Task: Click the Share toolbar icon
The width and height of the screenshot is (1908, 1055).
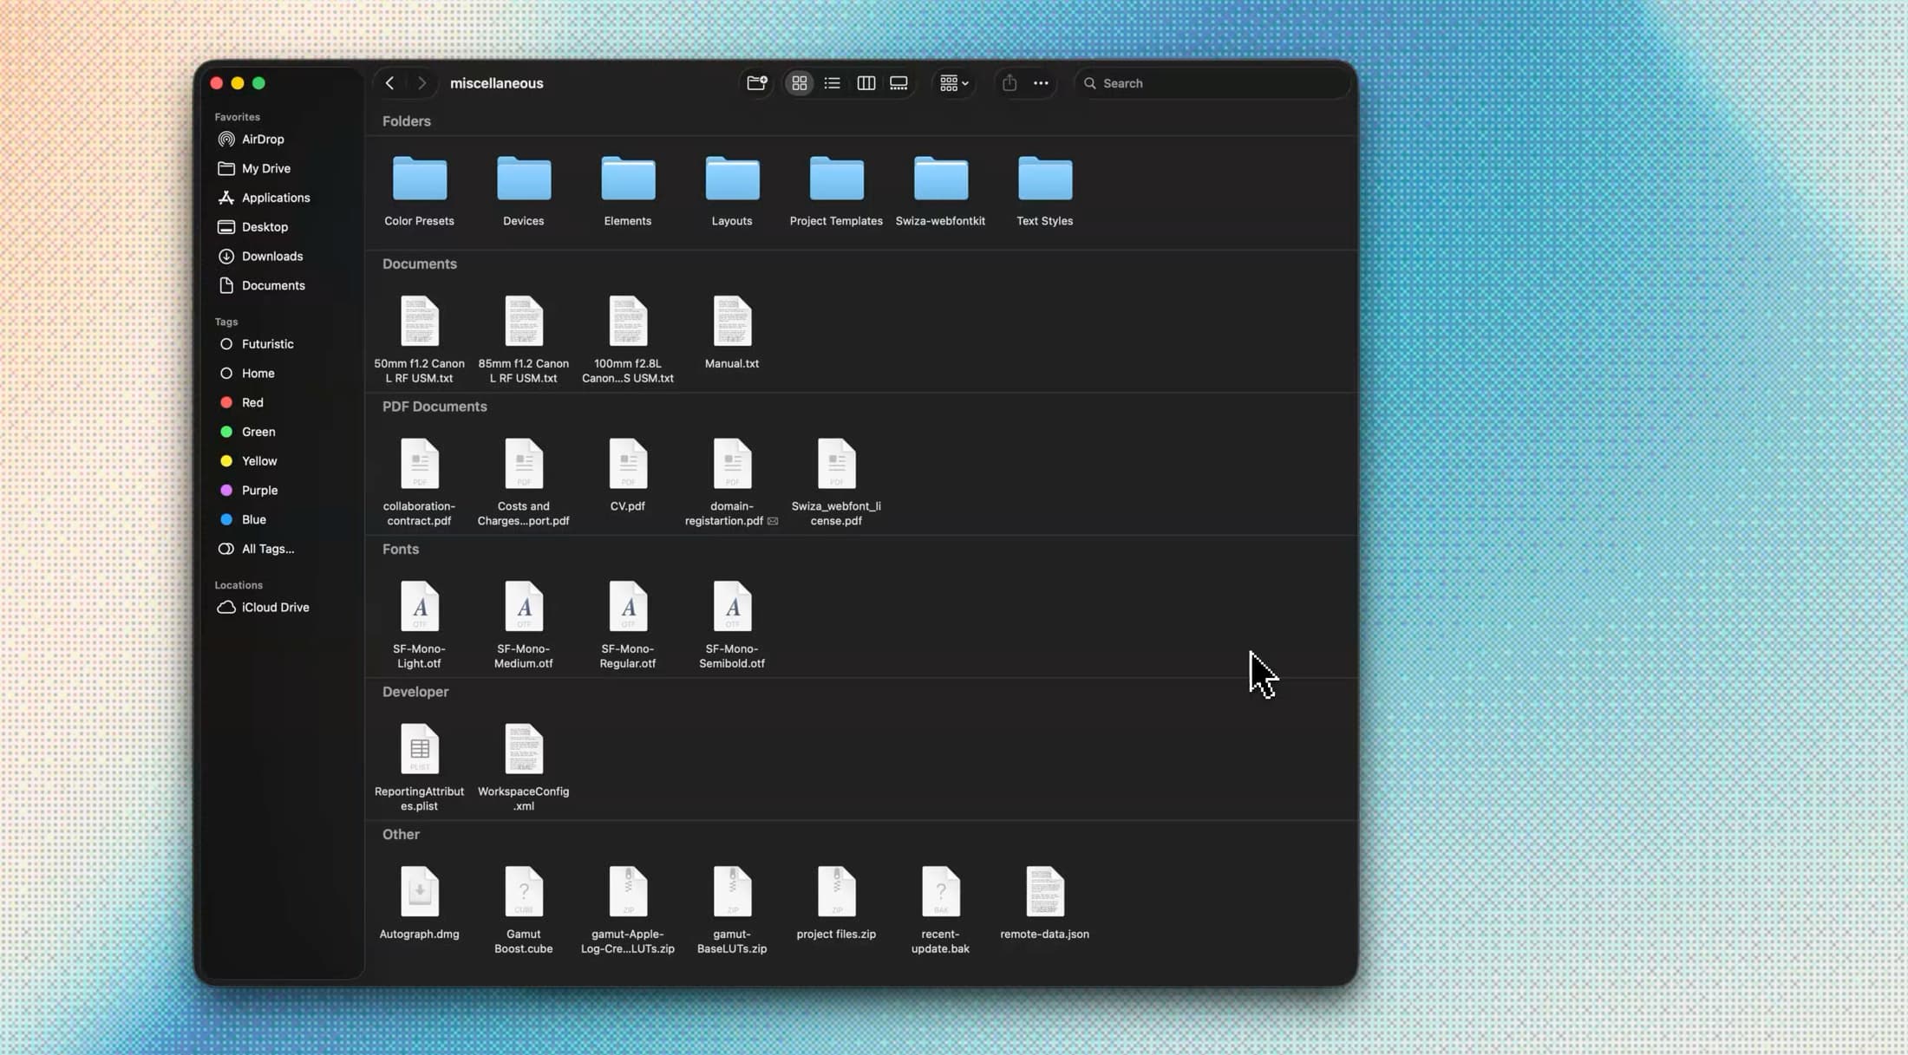Action: 1009,83
